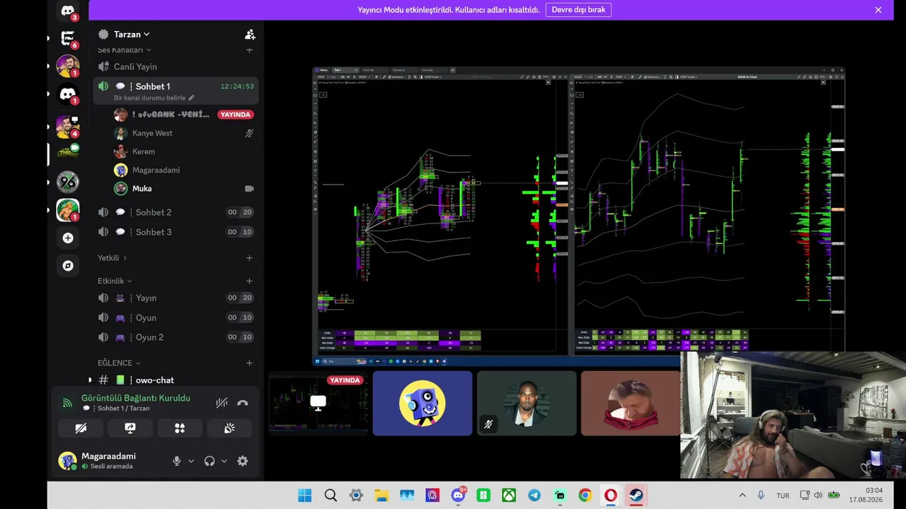Toggle system microphone icon in tray
Viewport: 906px width, 509px height.
click(761, 496)
